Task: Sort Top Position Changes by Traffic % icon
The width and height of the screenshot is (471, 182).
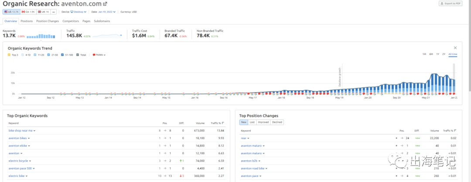Action: [455, 130]
